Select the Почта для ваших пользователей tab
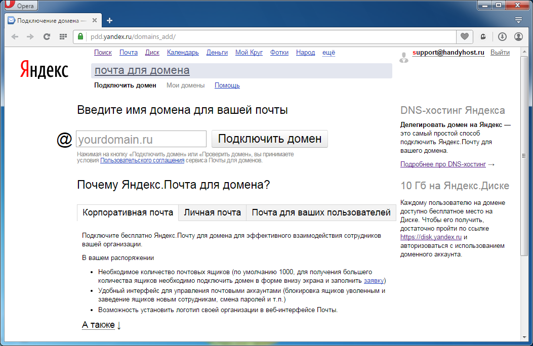The width and height of the screenshot is (533, 346). pos(321,212)
